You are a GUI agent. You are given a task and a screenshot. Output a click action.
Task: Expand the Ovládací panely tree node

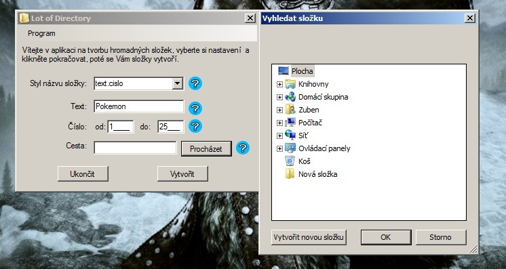[279, 148]
